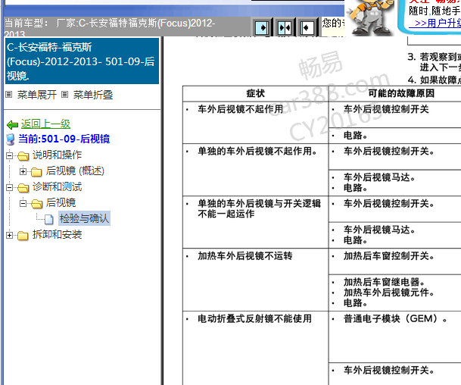Click the 症状 table header
This screenshot has height=385, width=461.
pyautogui.click(x=256, y=94)
